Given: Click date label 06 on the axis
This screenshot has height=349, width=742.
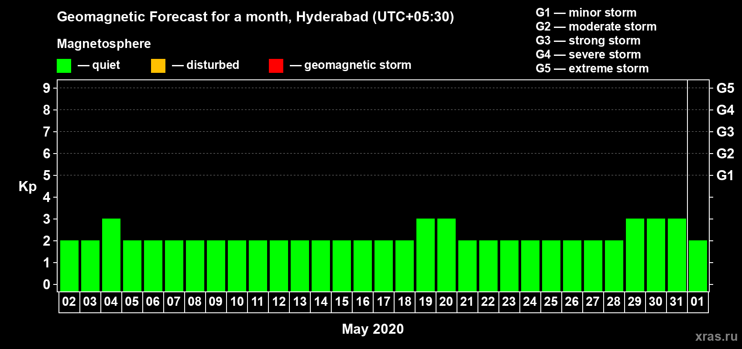Looking at the screenshot, I should (153, 301).
